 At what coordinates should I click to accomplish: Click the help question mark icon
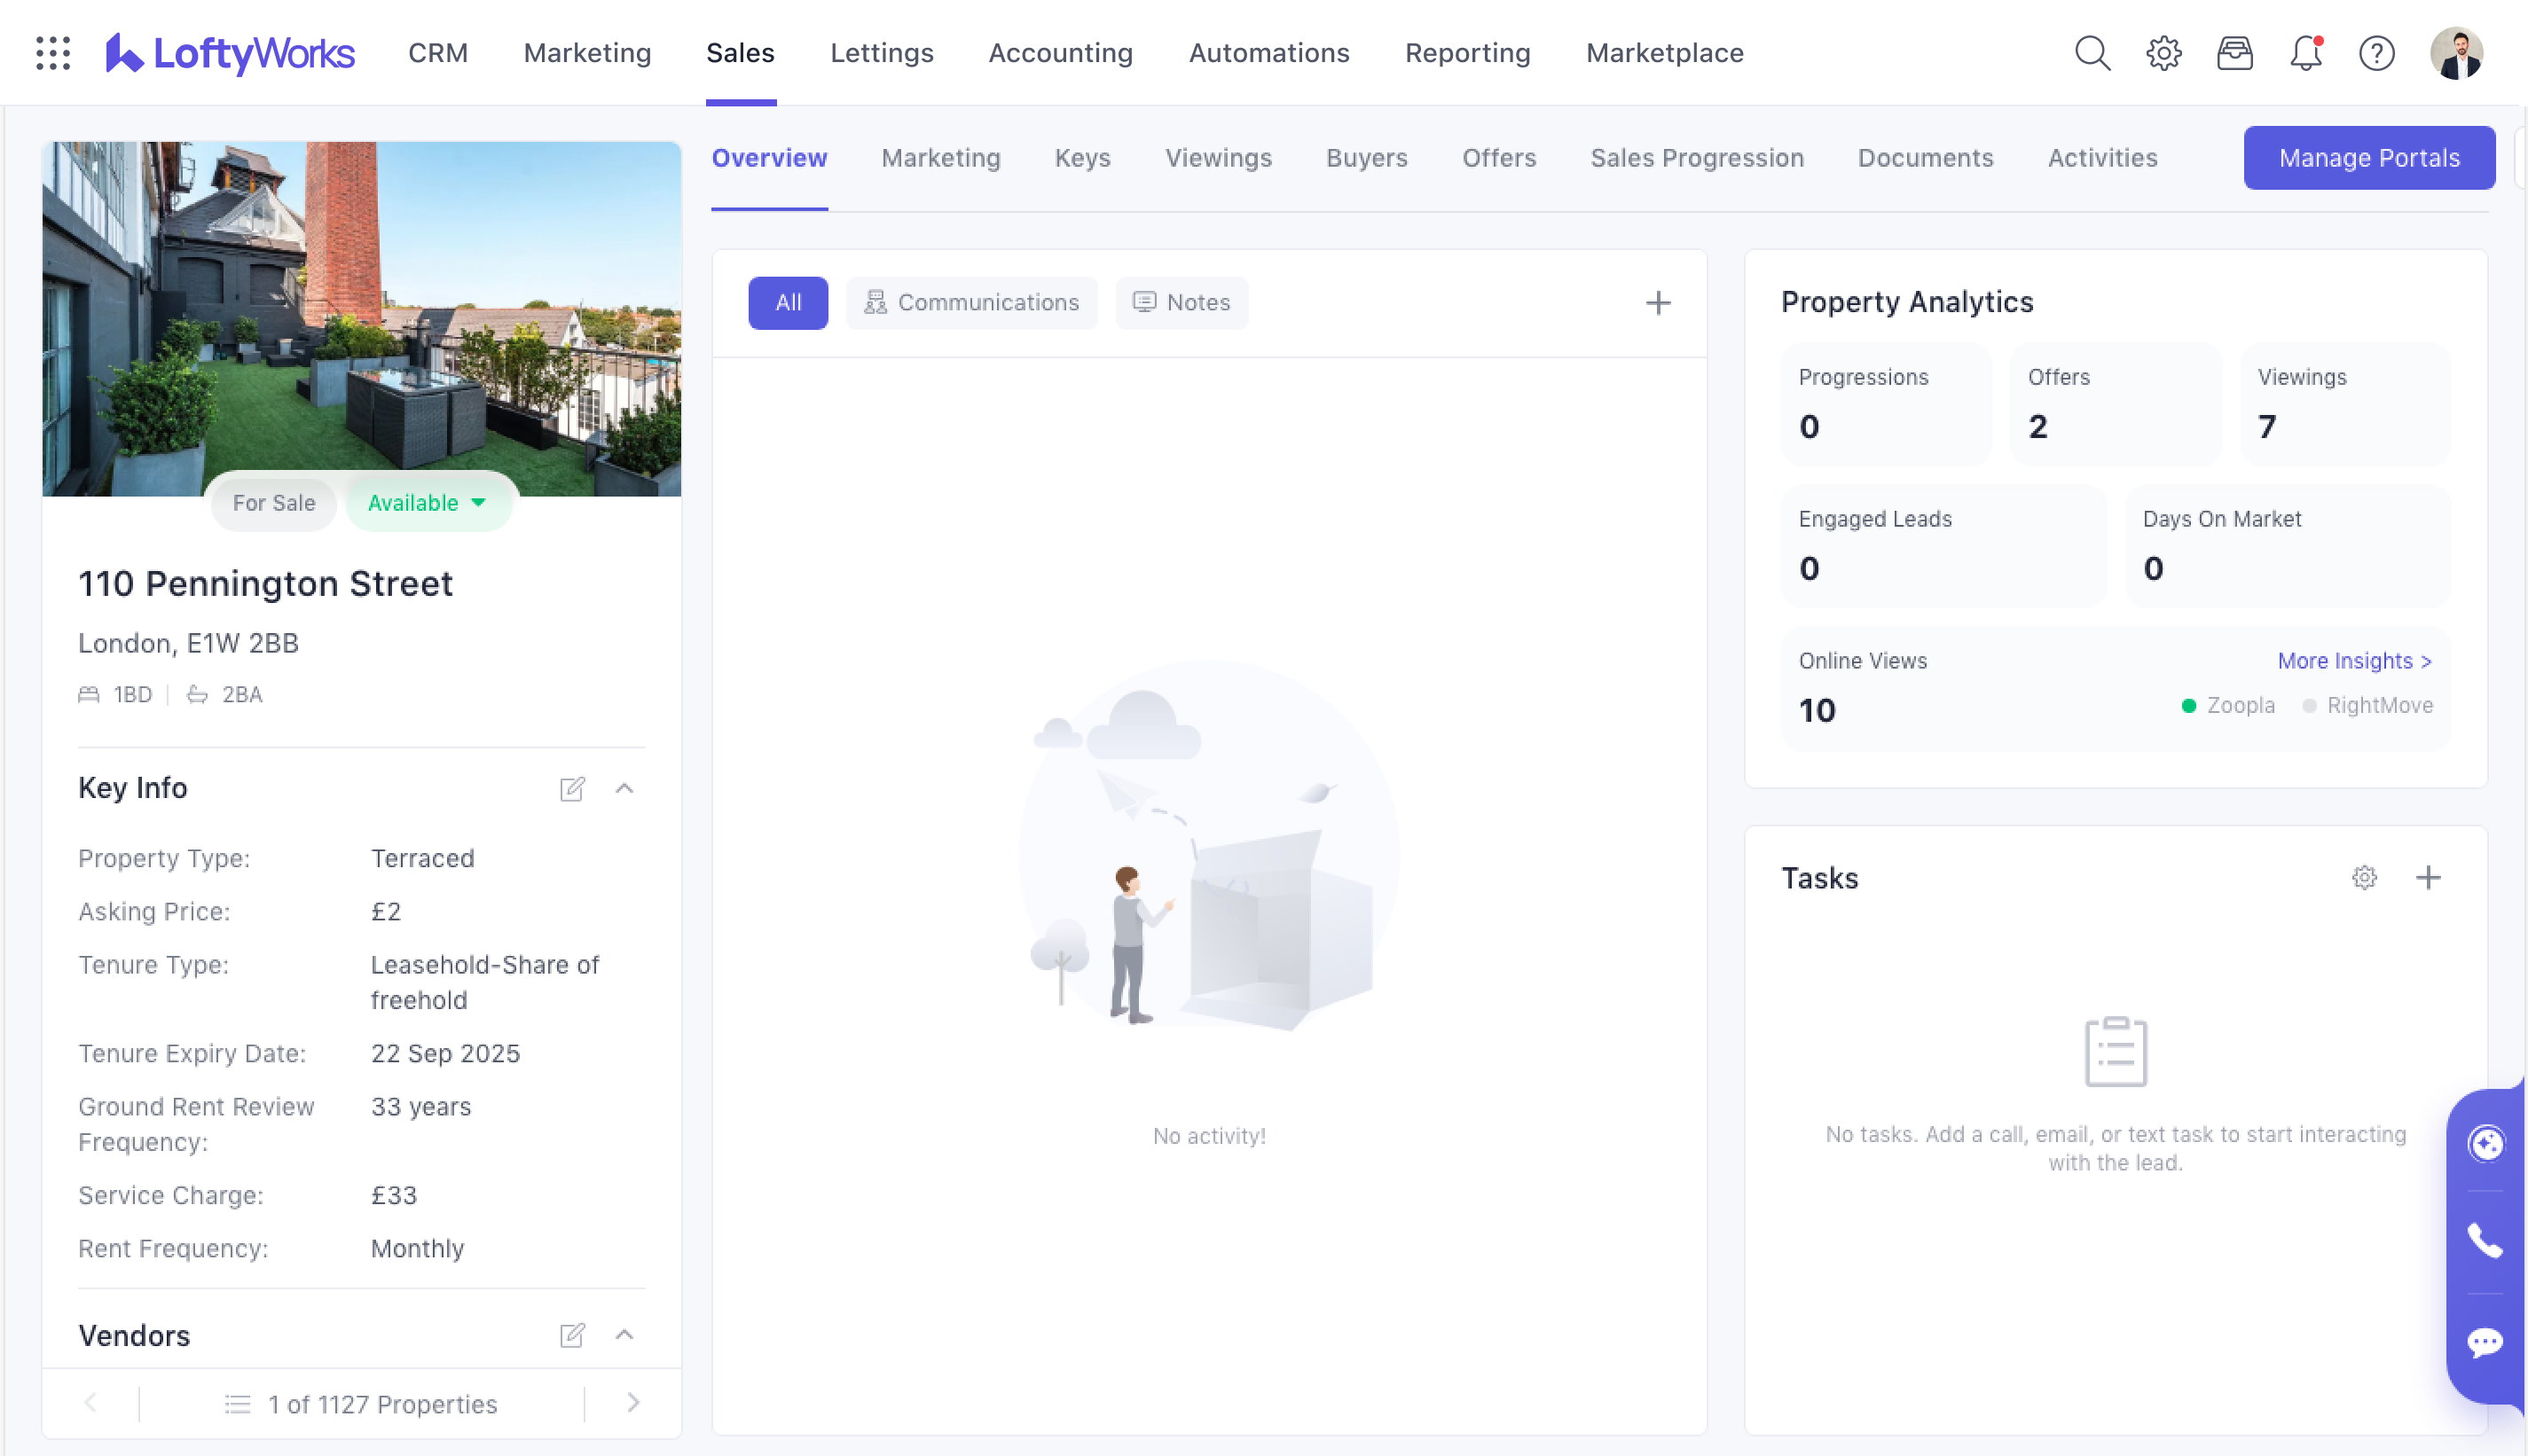pyautogui.click(x=2376, y=53)
